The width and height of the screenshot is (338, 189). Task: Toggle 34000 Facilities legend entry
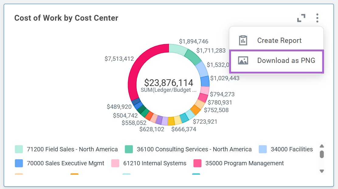(286, 149)
